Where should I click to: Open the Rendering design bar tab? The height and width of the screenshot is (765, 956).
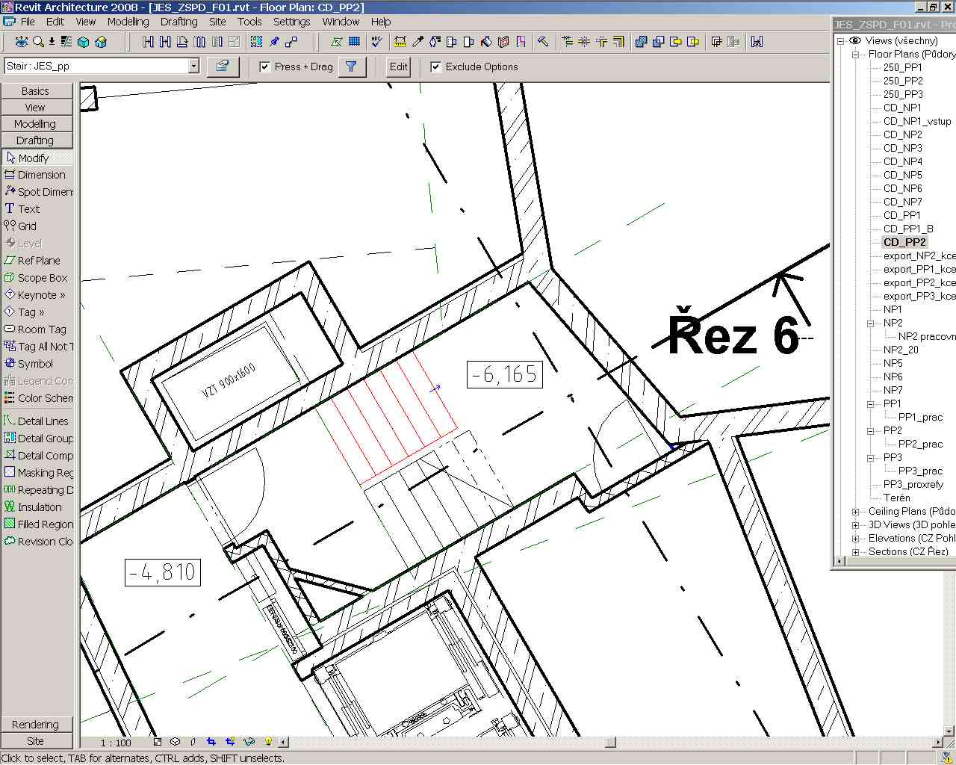[37, 725]
